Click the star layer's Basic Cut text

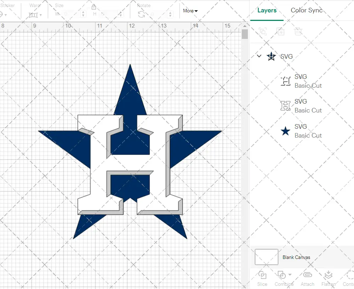pos(308,135)
